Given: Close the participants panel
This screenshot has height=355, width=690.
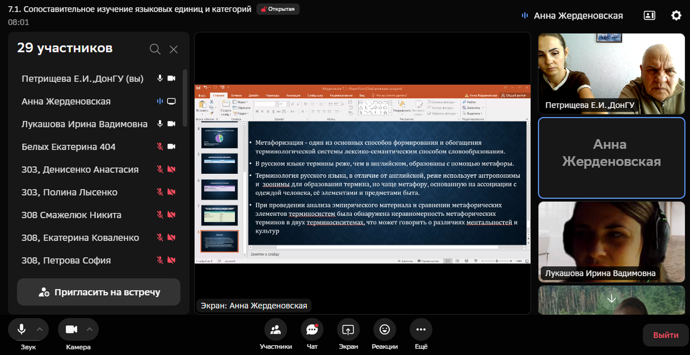Looking at the screenshot, I should coord(174,49).
